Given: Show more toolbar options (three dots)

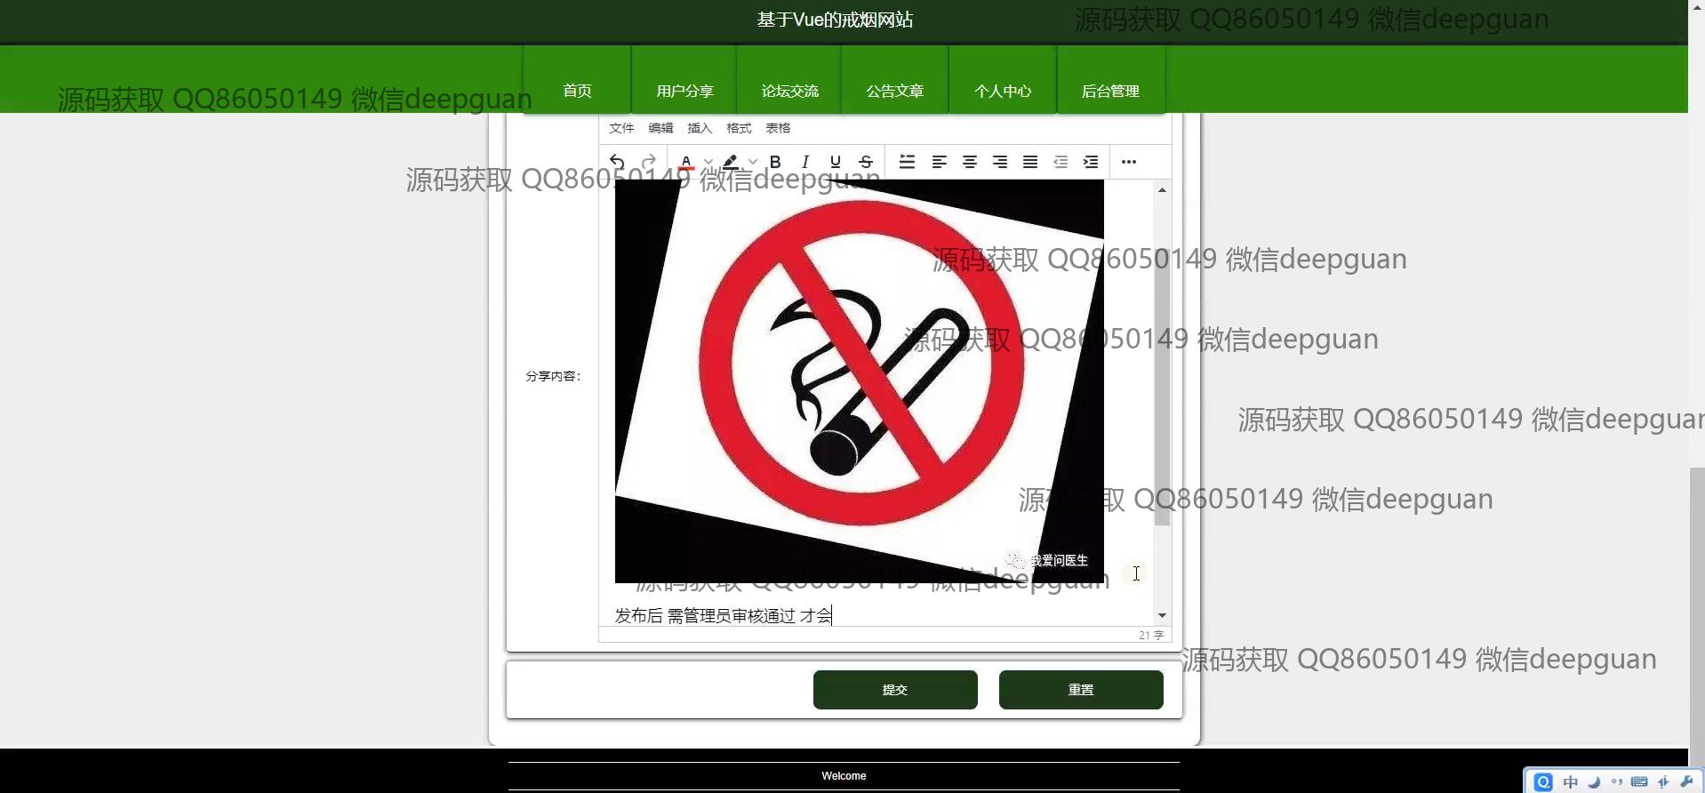Looking at the screenshot, I should 1128,162.
